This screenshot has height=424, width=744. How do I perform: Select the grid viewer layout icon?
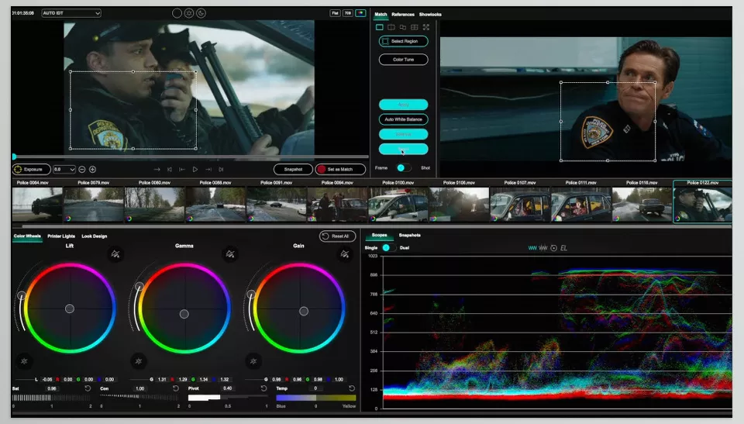click(414, 27)
